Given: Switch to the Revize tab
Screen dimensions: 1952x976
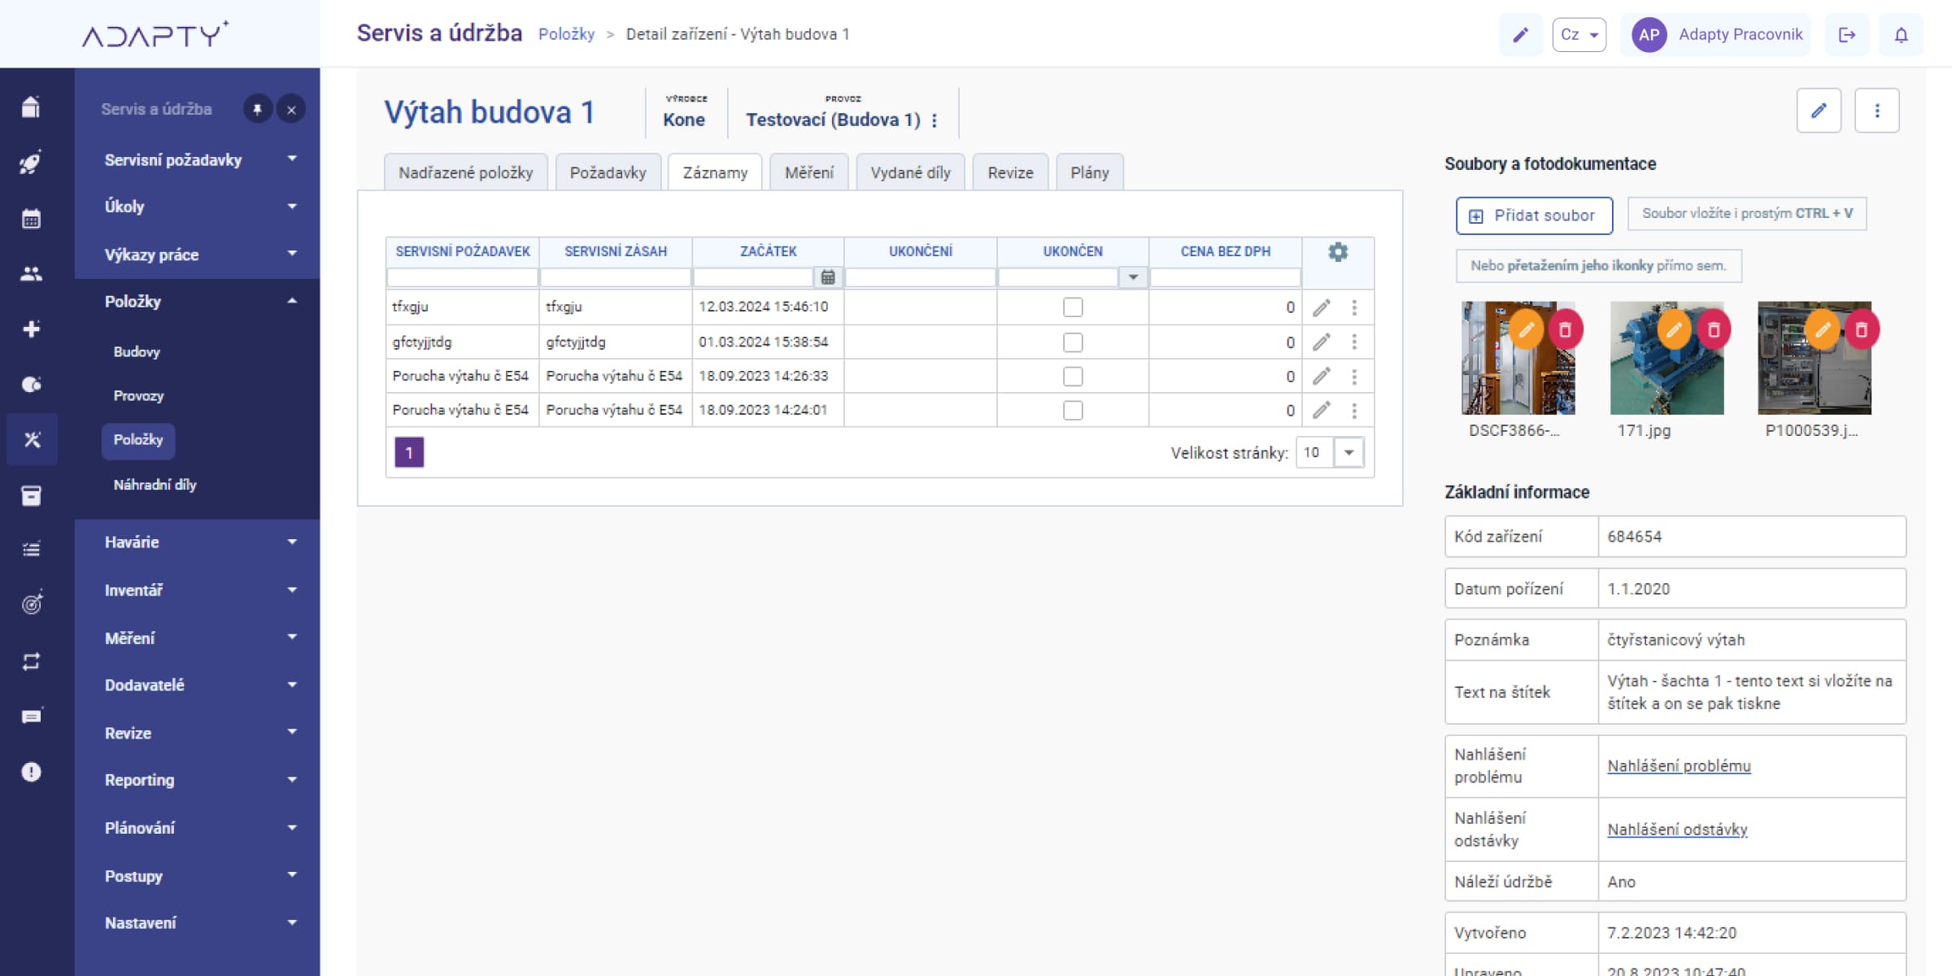Looking at the screenshot, I should [x=1010, y=172].
